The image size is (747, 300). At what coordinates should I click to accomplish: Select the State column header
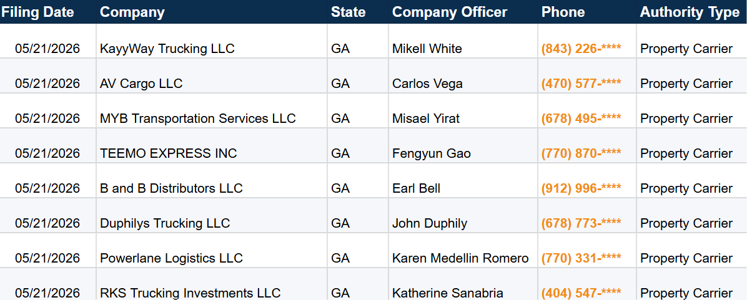(x=349, y=12)
